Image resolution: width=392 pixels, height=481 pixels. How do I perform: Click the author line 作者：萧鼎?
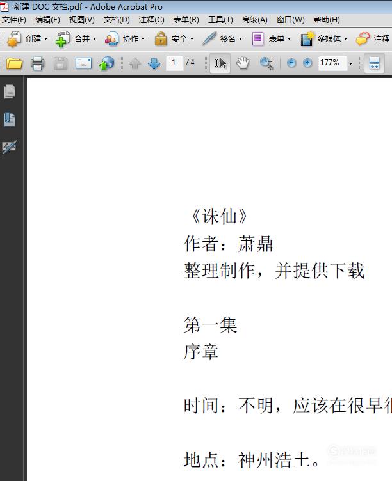click(228, 244)
